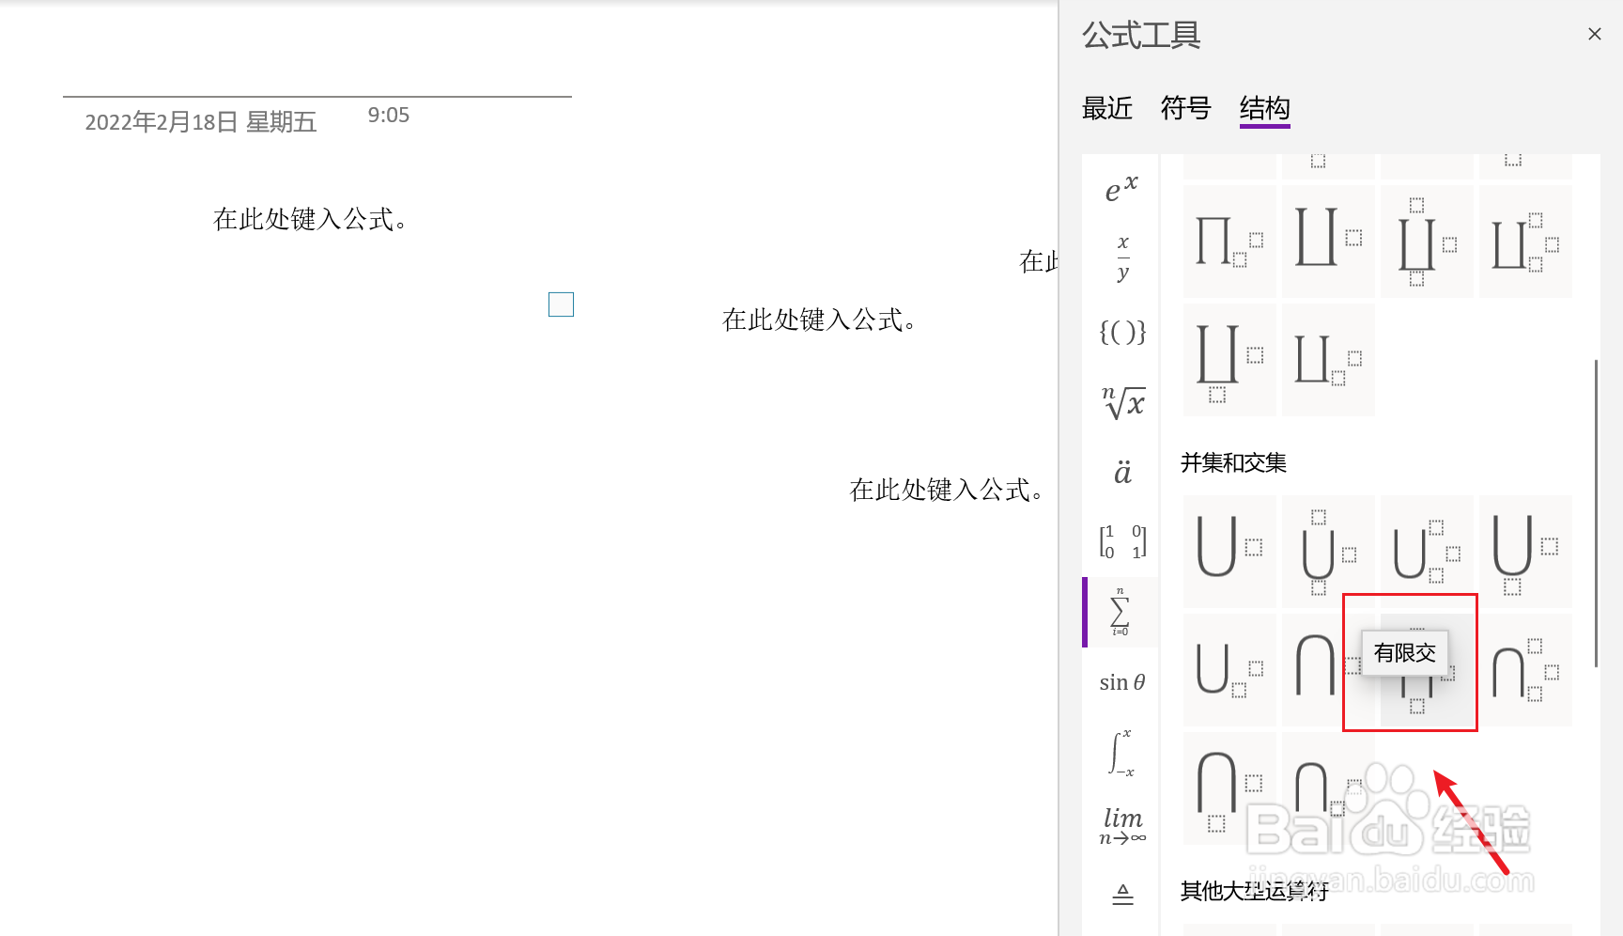The image size is (1623, 936).
Task: Open the x/y fraction category
Action: tap(1121, 258)
